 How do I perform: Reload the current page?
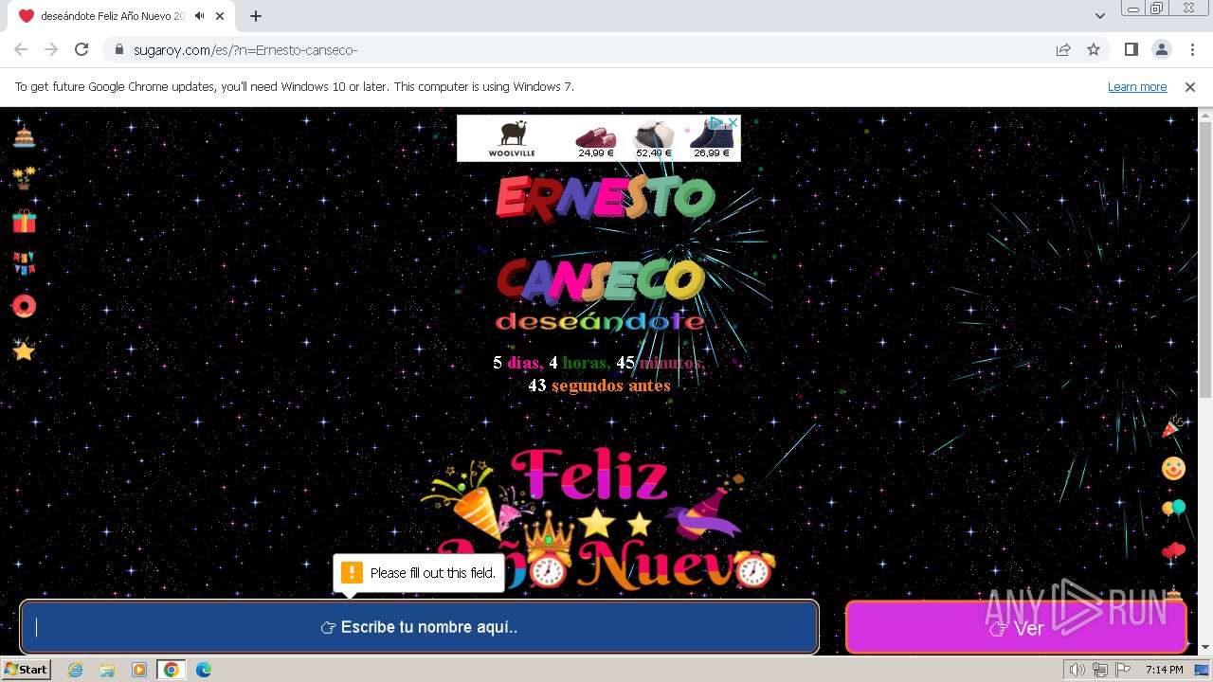(81, 50)
